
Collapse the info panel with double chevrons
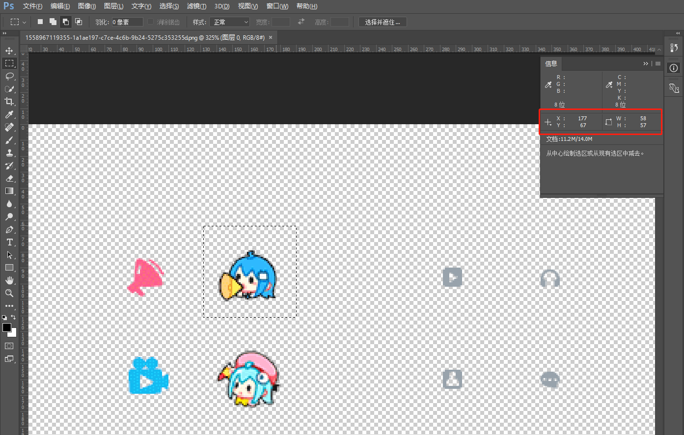click(x=646, y=63)
